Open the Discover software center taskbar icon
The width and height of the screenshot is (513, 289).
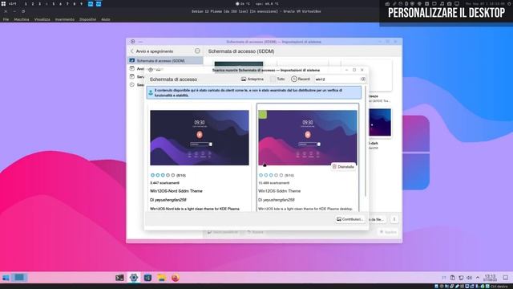147,278
